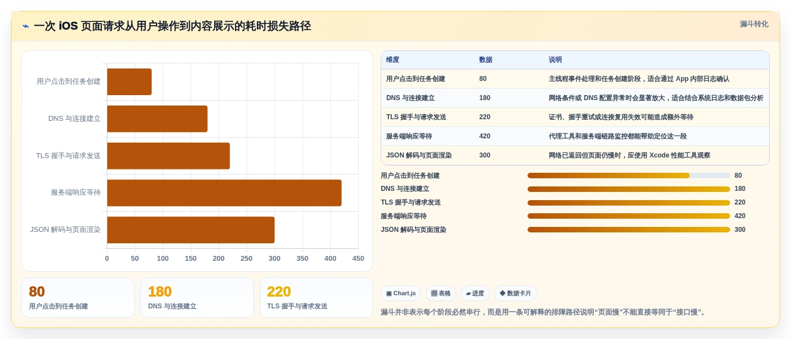Click the x-axis tick label 100
Viewport: 791px width, 339px height.
163,259
